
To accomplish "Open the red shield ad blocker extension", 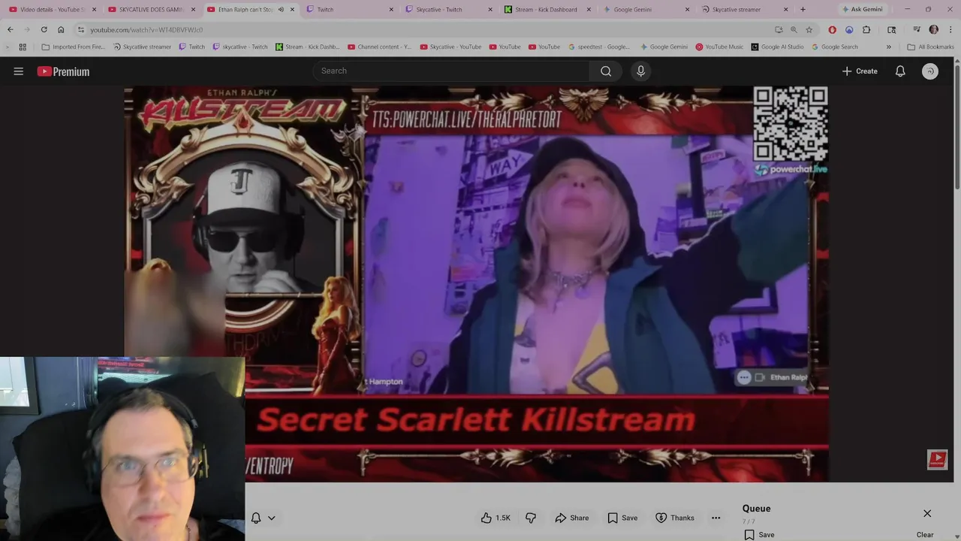I will pyautogui.click(x=832, y=29).
